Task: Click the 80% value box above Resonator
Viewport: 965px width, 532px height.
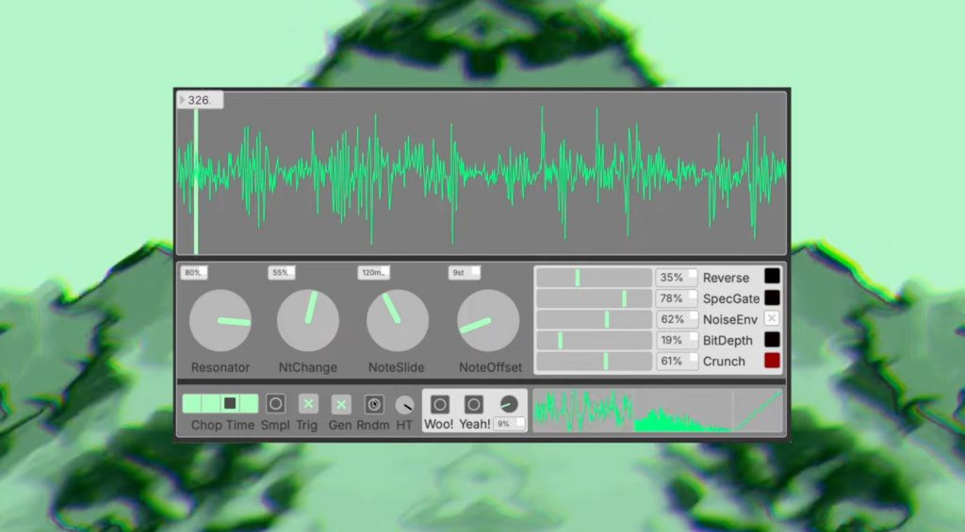Action: click(x=193, y=272)
